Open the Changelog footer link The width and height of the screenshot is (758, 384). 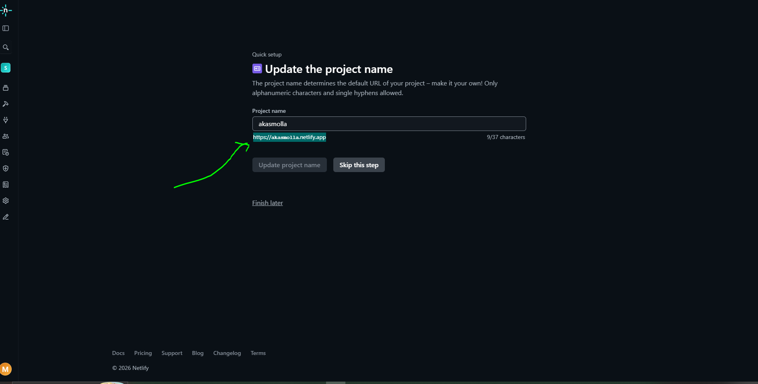coord(227,353)
